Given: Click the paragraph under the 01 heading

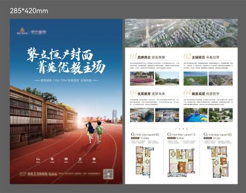Looking at the screenshot, I should [x=155, y=66].
